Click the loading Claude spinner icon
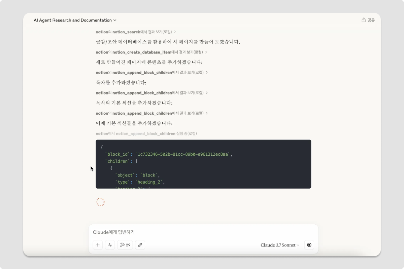 point(100,202)
